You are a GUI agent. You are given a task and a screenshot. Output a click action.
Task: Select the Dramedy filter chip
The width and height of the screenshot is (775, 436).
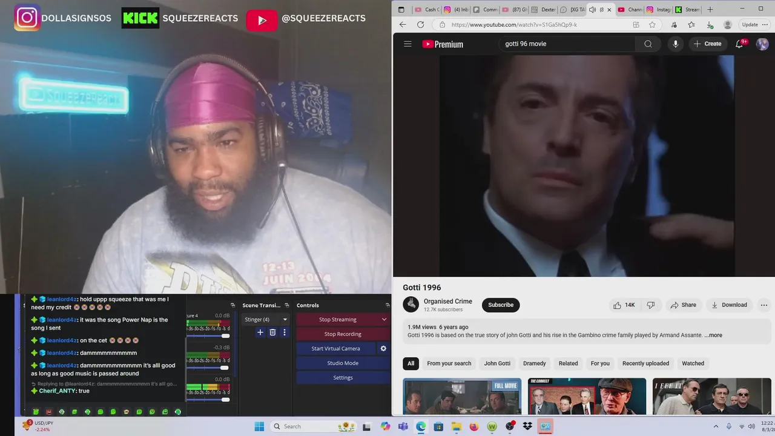(x=535, y=363)
